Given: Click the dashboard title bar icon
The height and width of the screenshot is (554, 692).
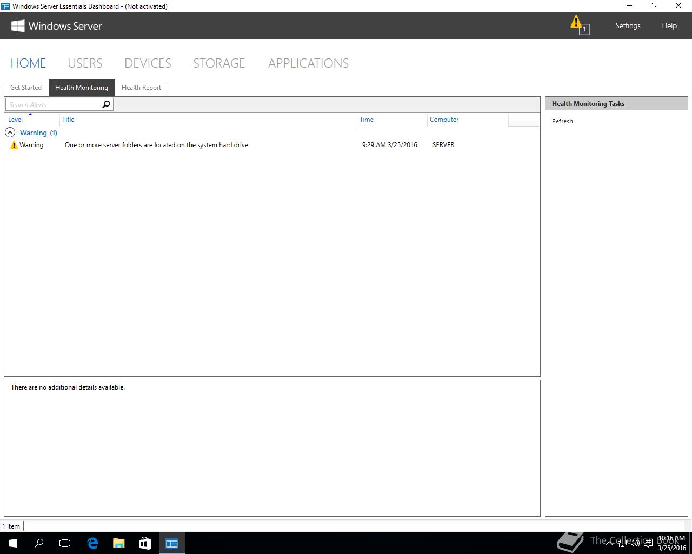Looking at the screenshot, I should pos(5,6).
